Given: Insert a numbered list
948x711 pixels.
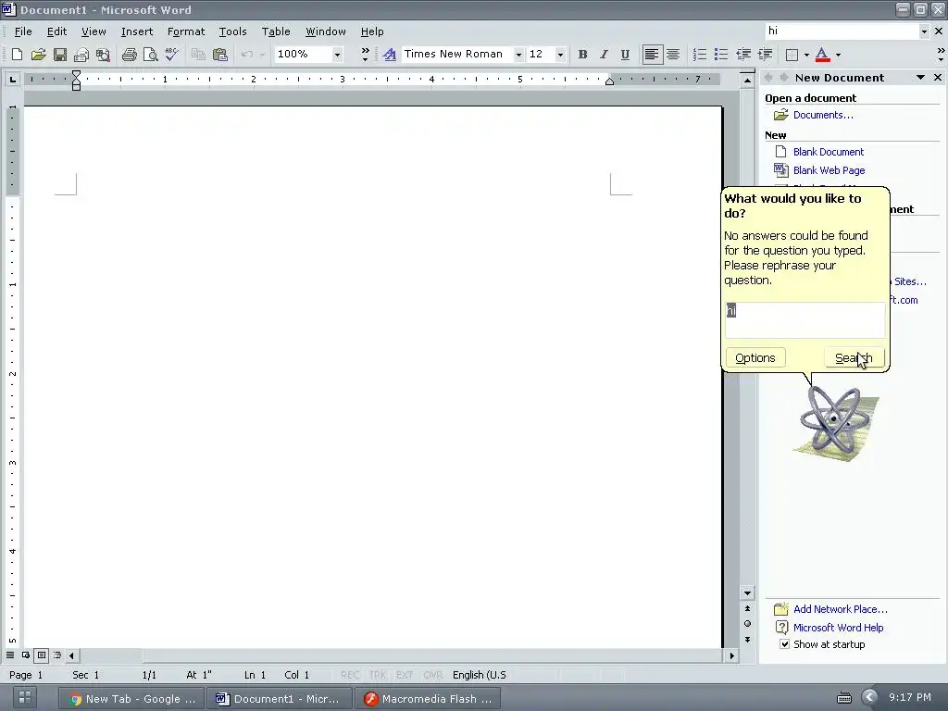Looking at the screenshot, I should click(700, 55).
